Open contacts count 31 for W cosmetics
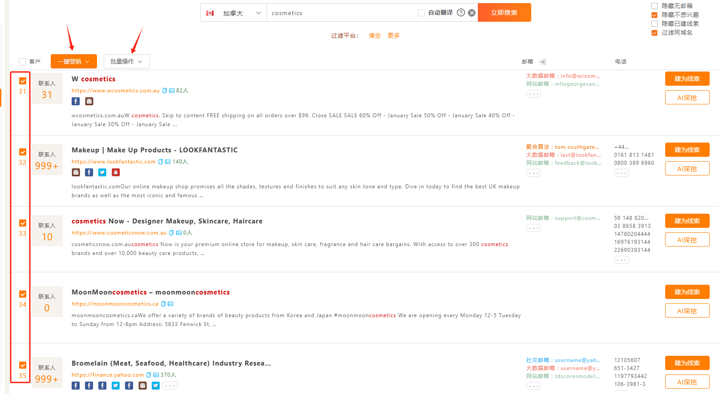 (x=47, y=95)
